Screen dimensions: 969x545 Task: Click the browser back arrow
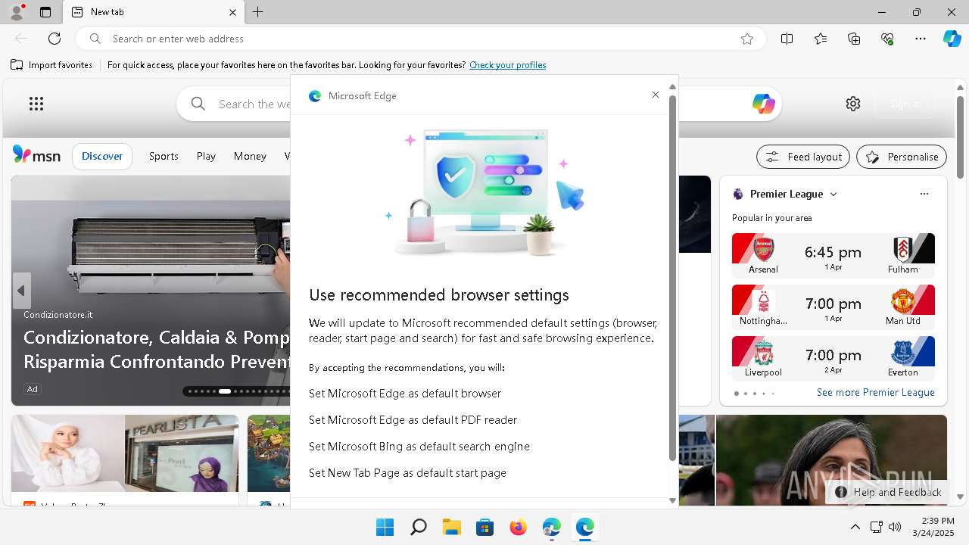pyautogui.click(x=21, y=39)
